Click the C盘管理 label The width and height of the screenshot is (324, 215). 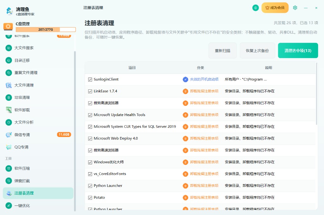23,24
